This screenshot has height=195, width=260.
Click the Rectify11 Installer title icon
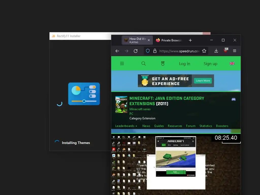pyautogui.click(x=53, y=36)
